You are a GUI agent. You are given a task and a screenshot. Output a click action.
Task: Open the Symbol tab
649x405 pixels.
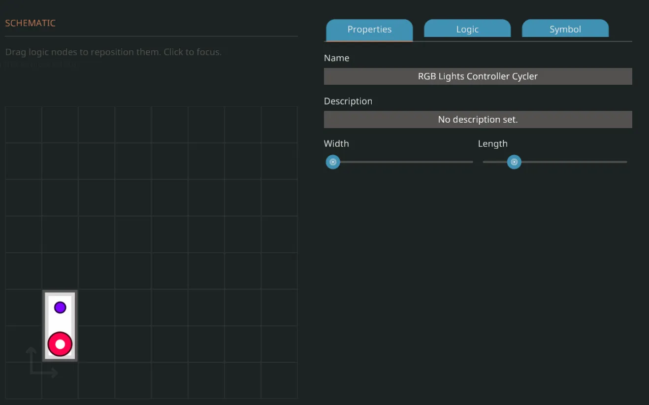pyautogui.click(x=565, y=29)
